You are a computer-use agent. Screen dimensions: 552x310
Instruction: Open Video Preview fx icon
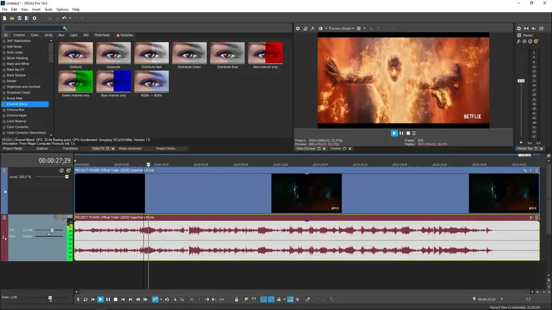313,28
